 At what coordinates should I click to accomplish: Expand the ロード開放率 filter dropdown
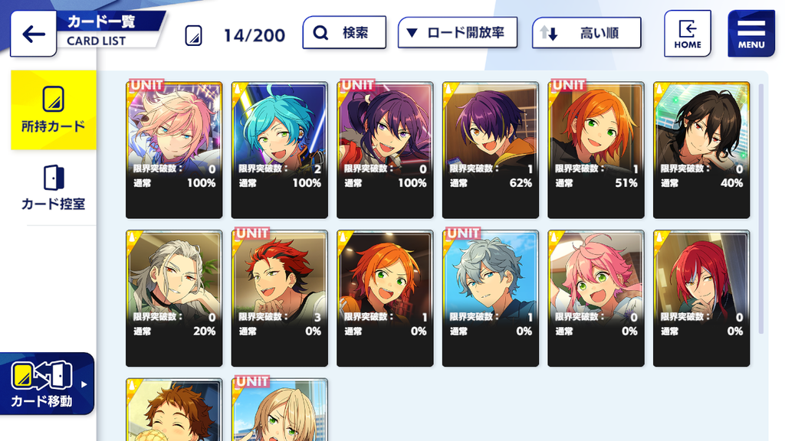coord(458,33)
